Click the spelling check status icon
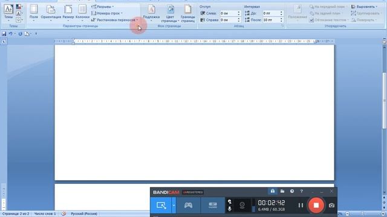387x217 pixels. click(x=63, y=214)
